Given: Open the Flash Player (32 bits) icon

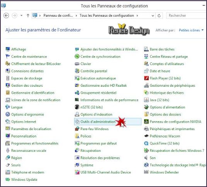Looking at the screenshot, I should 146,78.
